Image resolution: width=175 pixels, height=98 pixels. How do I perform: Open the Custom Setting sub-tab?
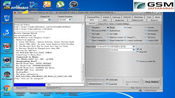click(x=122, y=24)
